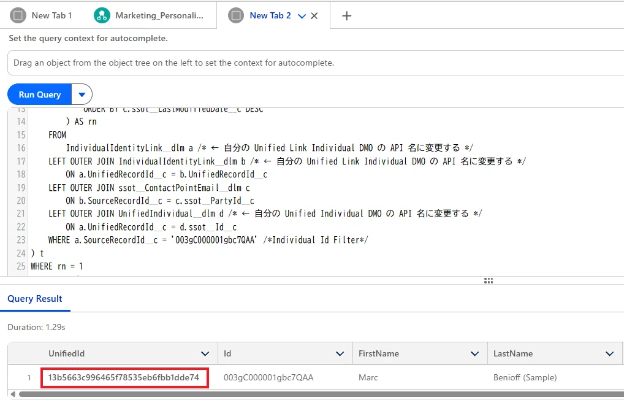
Task: Click line 22 ON a.UnifiedRecordId__c = d.ssot__Id__c
Action: [x=151, y=227]
